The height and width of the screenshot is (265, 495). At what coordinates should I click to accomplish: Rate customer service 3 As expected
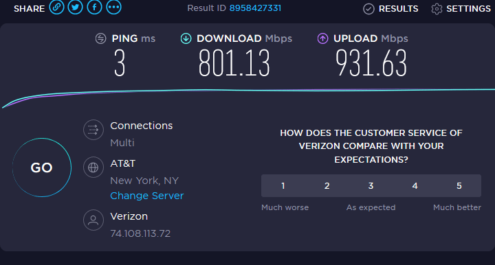coord(371,186)
